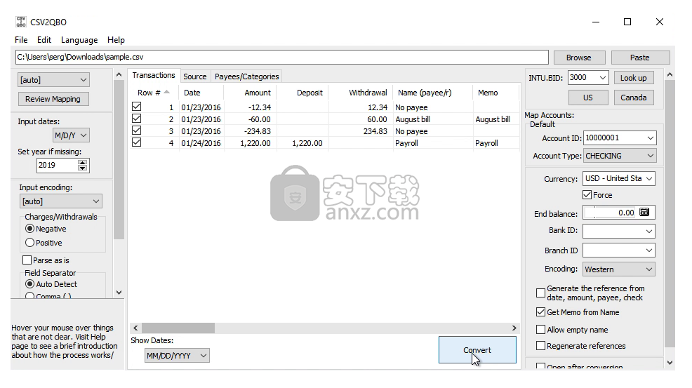The image size is (692, 388).
Task: Open the Show Dates MM/DD/YYYY dropdown
Action: (177, 355)
